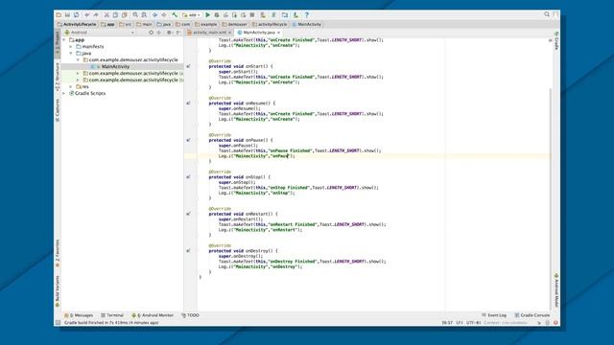Image resolution: width=614 pixels, height=345 pixels.
Task: Open the Event Log
Action: pyautogui.click(x=494, y=315)
